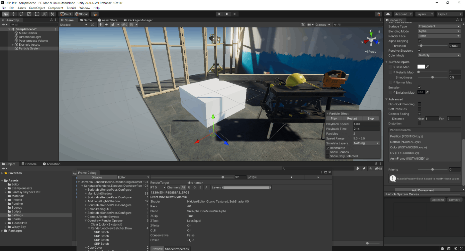The height and width of the screenshot is (251, 465).
Task: Lock the Hierarchy panel
Action: tap(51, 20)
